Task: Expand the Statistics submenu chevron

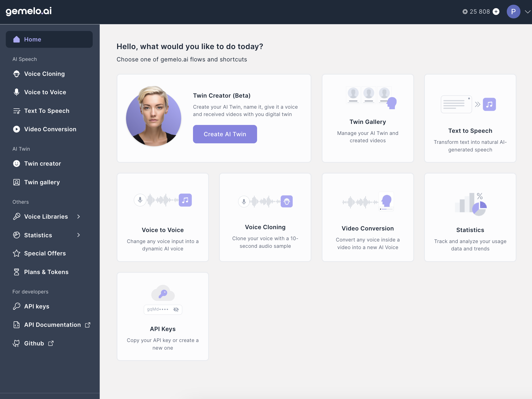Action: coord(79,235)
